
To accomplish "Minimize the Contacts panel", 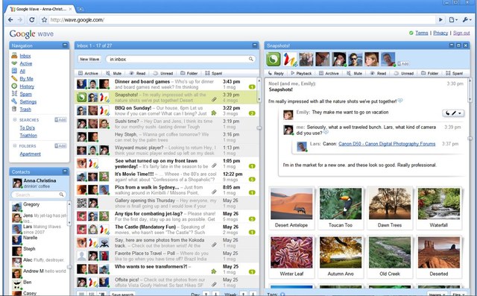I will 65,171.
